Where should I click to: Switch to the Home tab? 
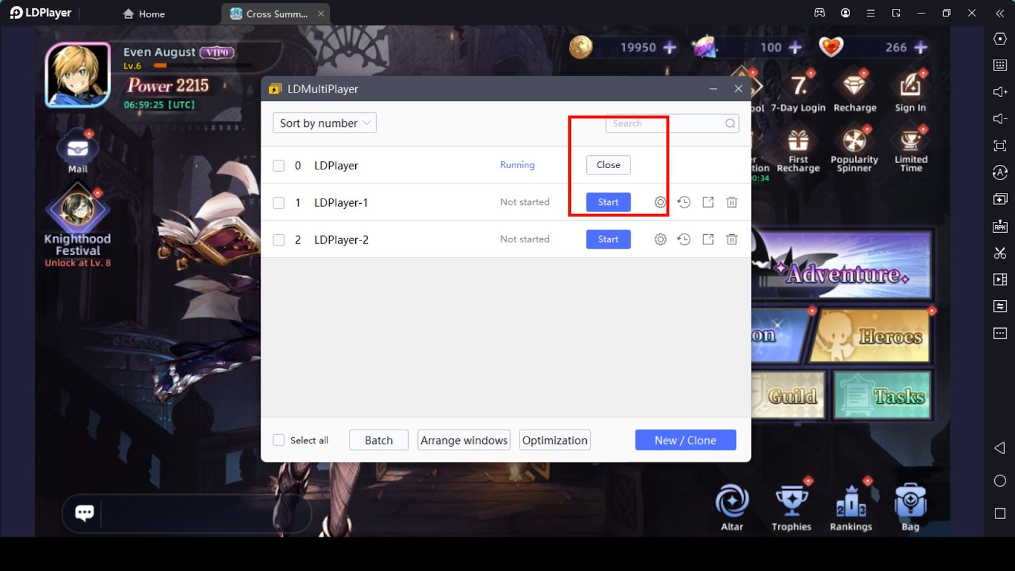144,13
